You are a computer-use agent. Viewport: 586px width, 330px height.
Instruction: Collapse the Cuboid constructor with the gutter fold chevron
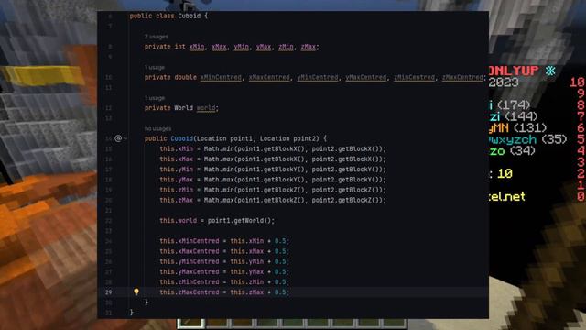[125, 138]
